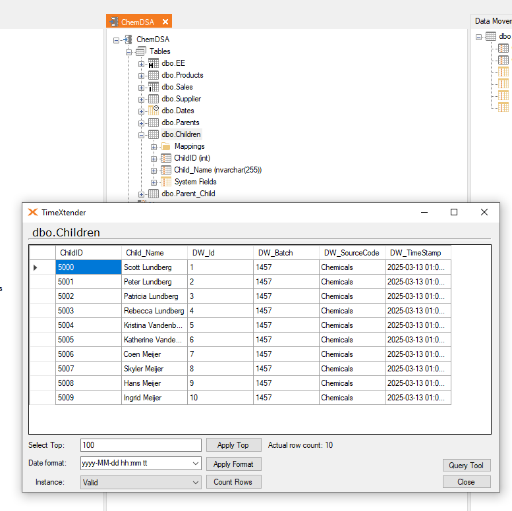
Task: Click the ChemDSA tab icon
Action: tap(113, 22)
